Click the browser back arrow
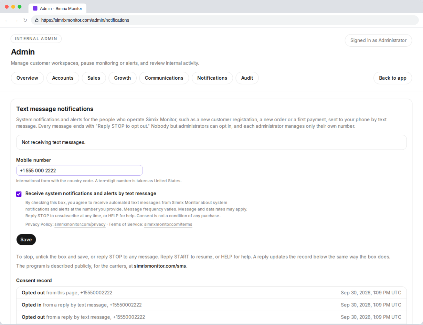This screenshot has height=325, width=423. [7, 20]
